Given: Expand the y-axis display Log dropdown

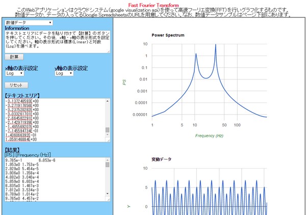Looking at the screenshot, I should (64, 73).
